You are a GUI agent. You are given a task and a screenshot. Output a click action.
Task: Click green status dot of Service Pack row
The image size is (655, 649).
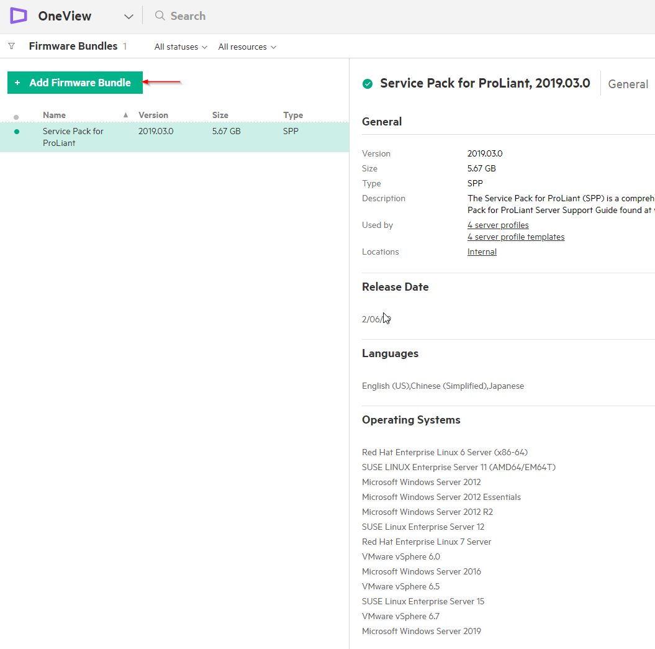(17, 132)
